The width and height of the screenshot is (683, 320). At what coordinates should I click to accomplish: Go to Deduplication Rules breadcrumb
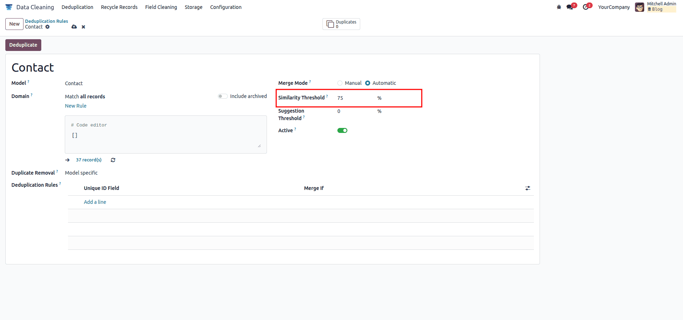(47, 21)
